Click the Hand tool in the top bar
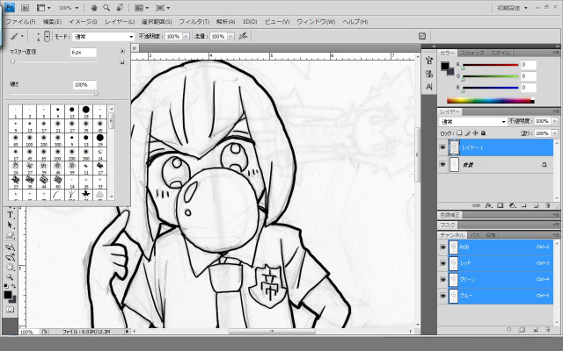The height and width of the screenshot is (351, 563). point(92,7)
